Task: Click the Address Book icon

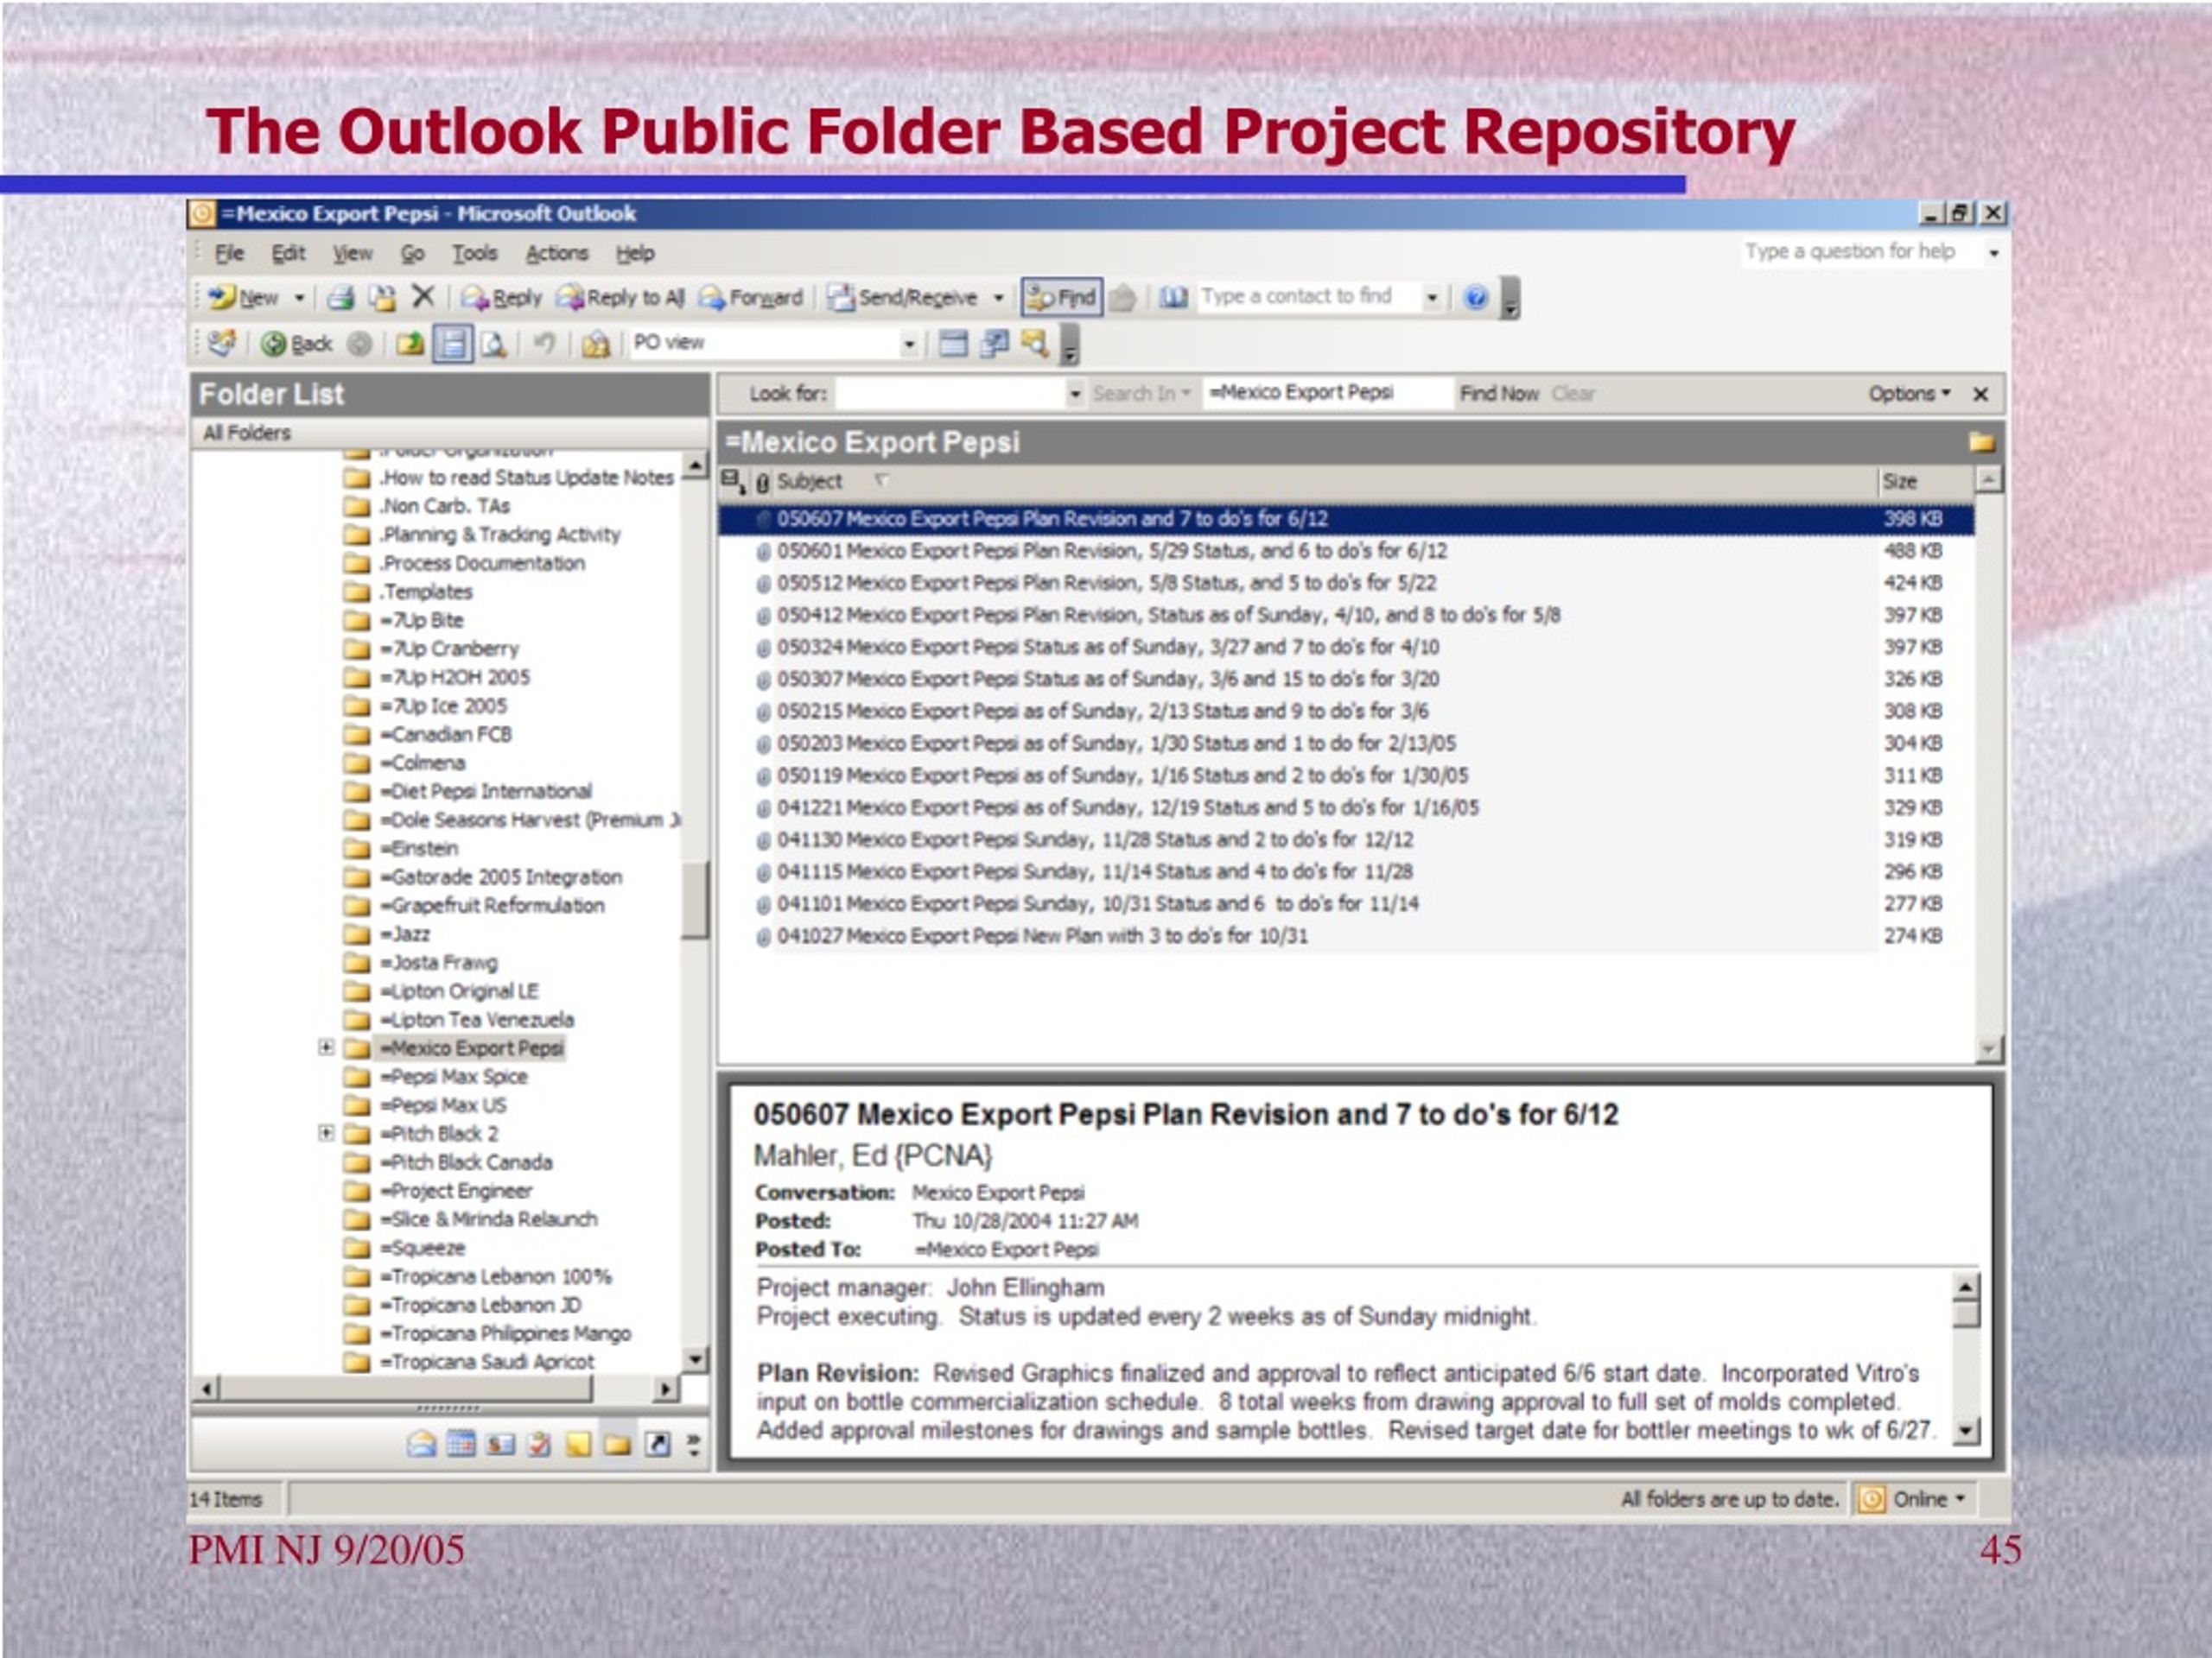Action: (x=1174, y=297)
